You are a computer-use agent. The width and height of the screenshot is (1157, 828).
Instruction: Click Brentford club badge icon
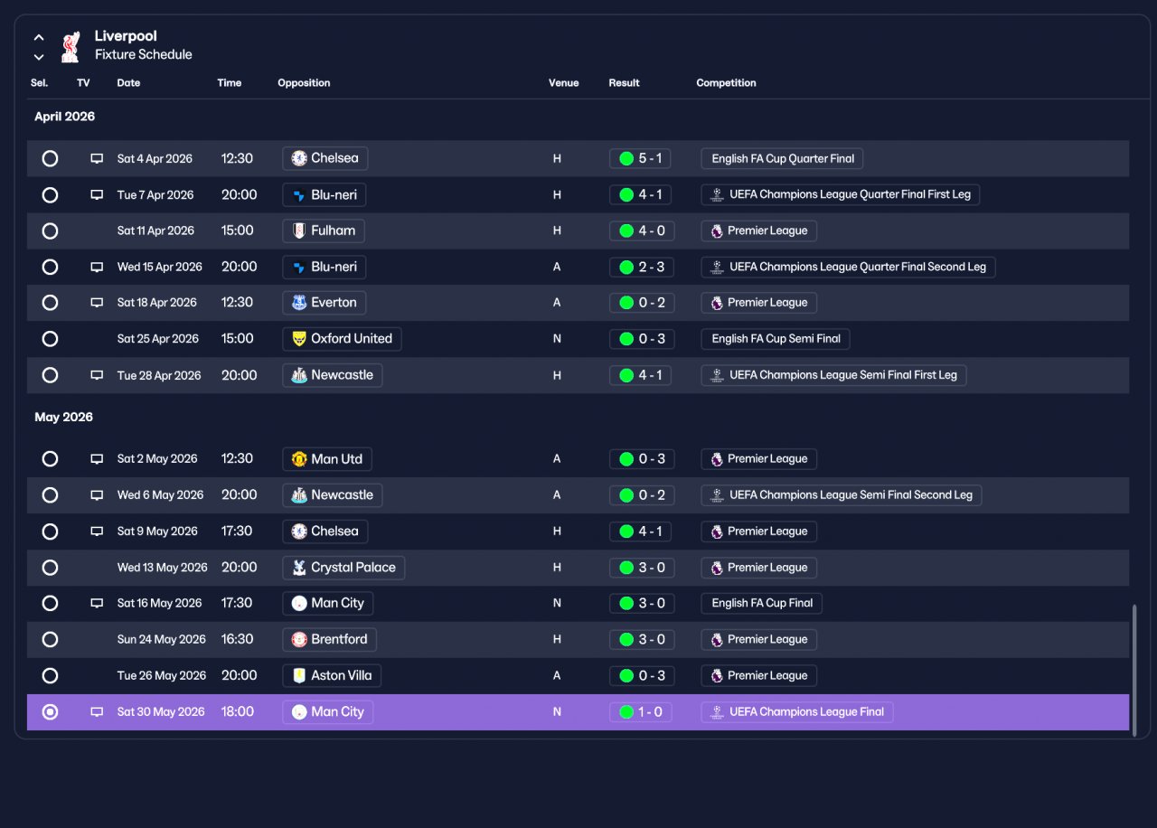299,640
